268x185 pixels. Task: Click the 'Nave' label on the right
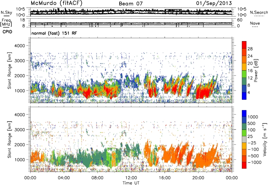(x=255, y=23)
